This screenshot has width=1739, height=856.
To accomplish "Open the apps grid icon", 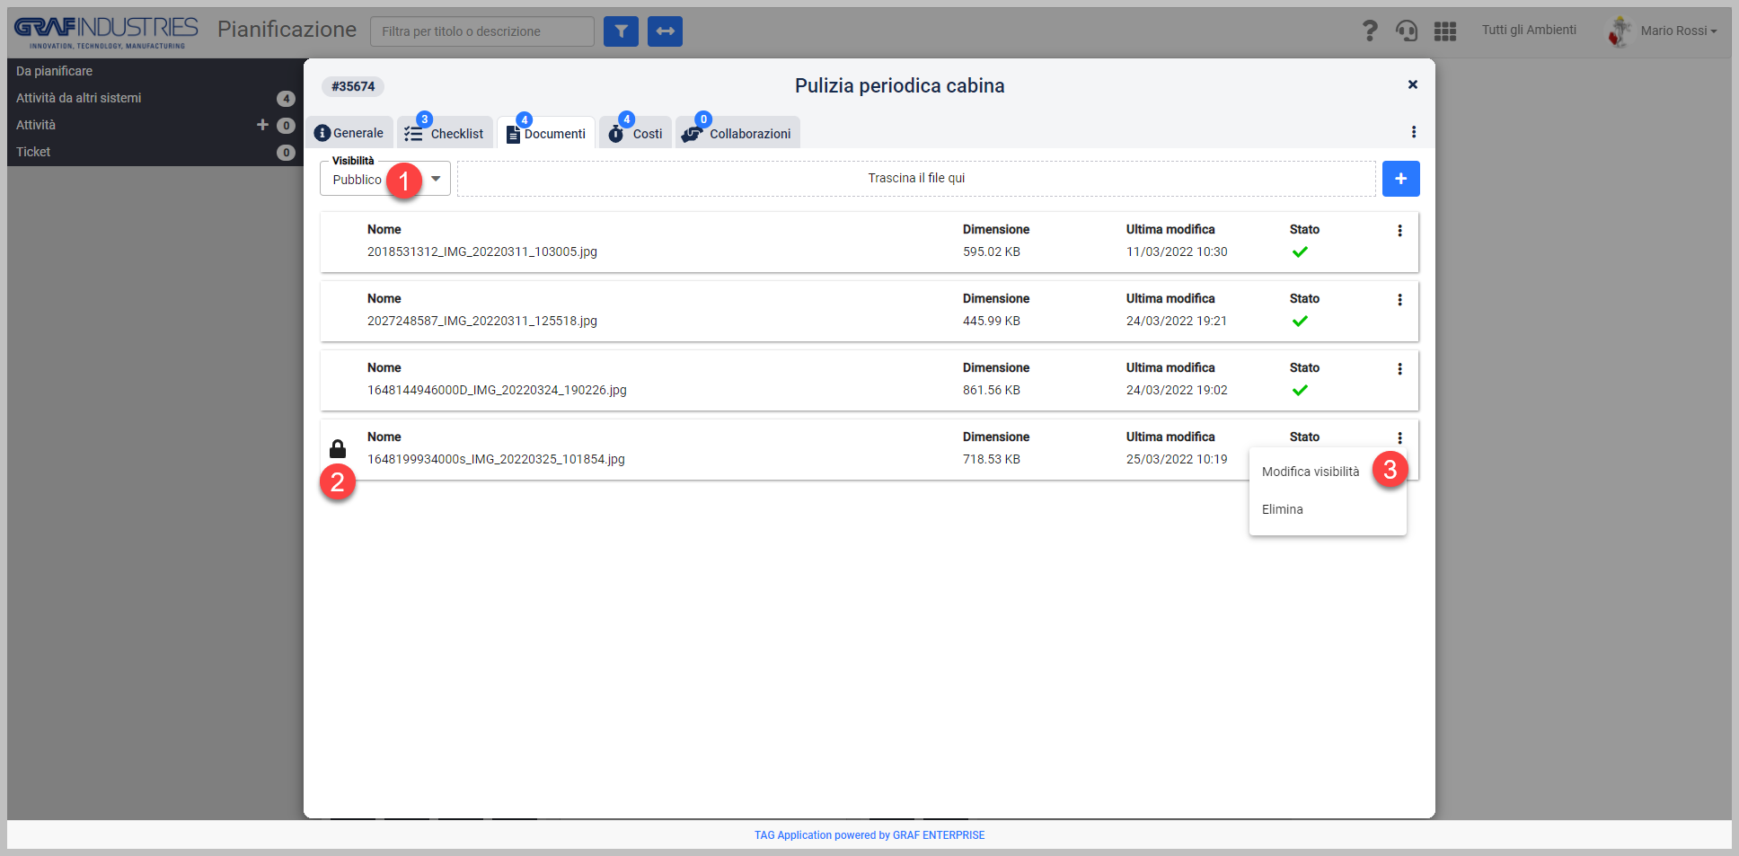I will 1444,31.
